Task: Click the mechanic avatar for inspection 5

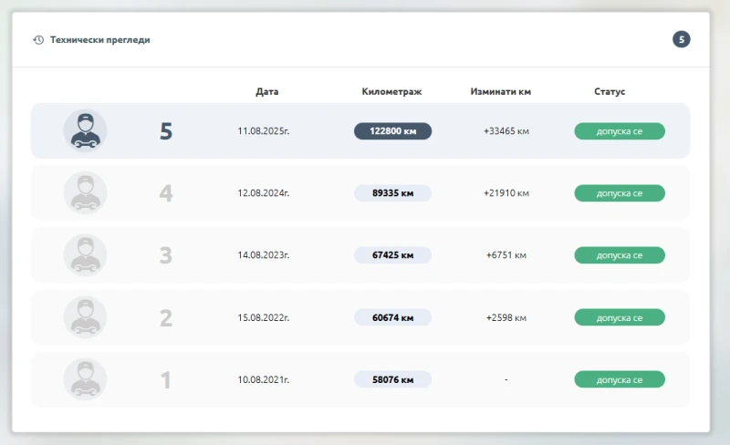Action: pyautogui.click(x=85, y=130)
